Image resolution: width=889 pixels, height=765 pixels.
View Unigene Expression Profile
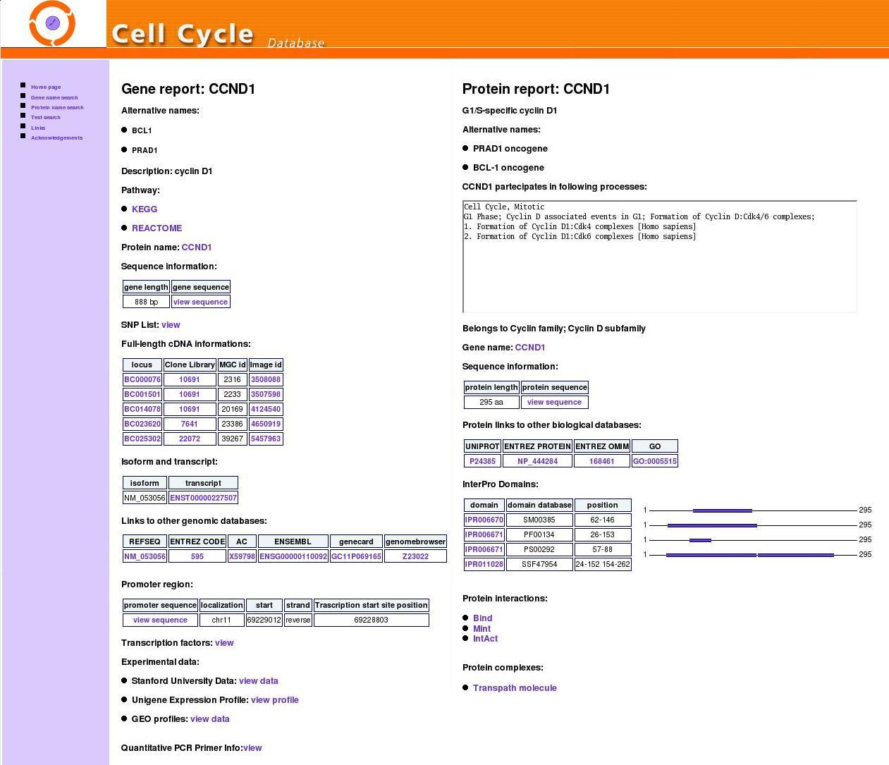pyautogui.click(x=275, y=700)
